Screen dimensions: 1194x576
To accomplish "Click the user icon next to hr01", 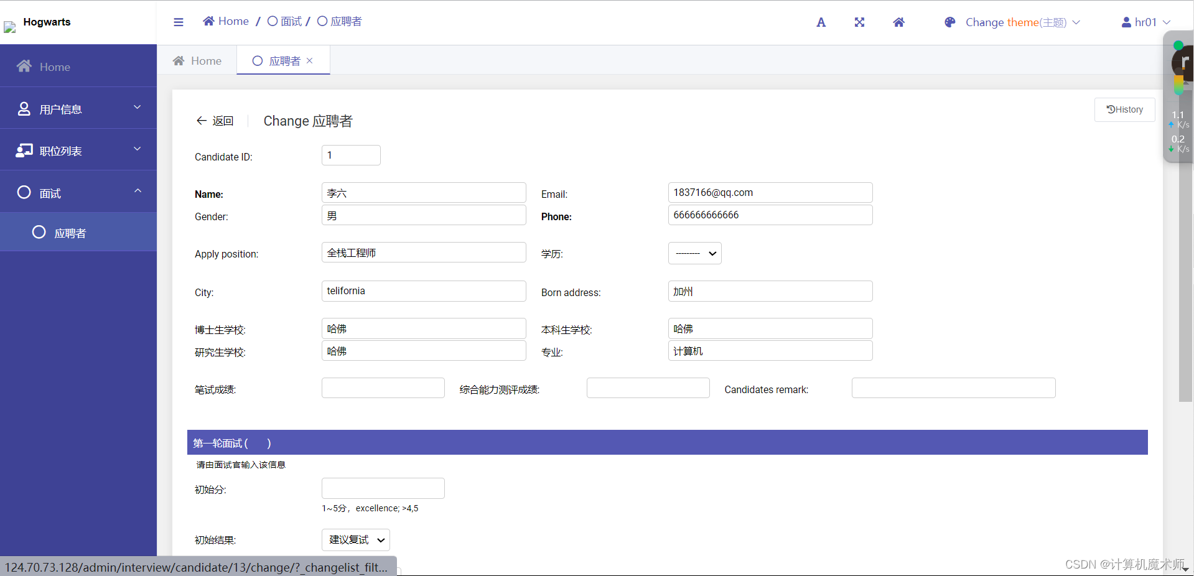I will click(1126, 22).
